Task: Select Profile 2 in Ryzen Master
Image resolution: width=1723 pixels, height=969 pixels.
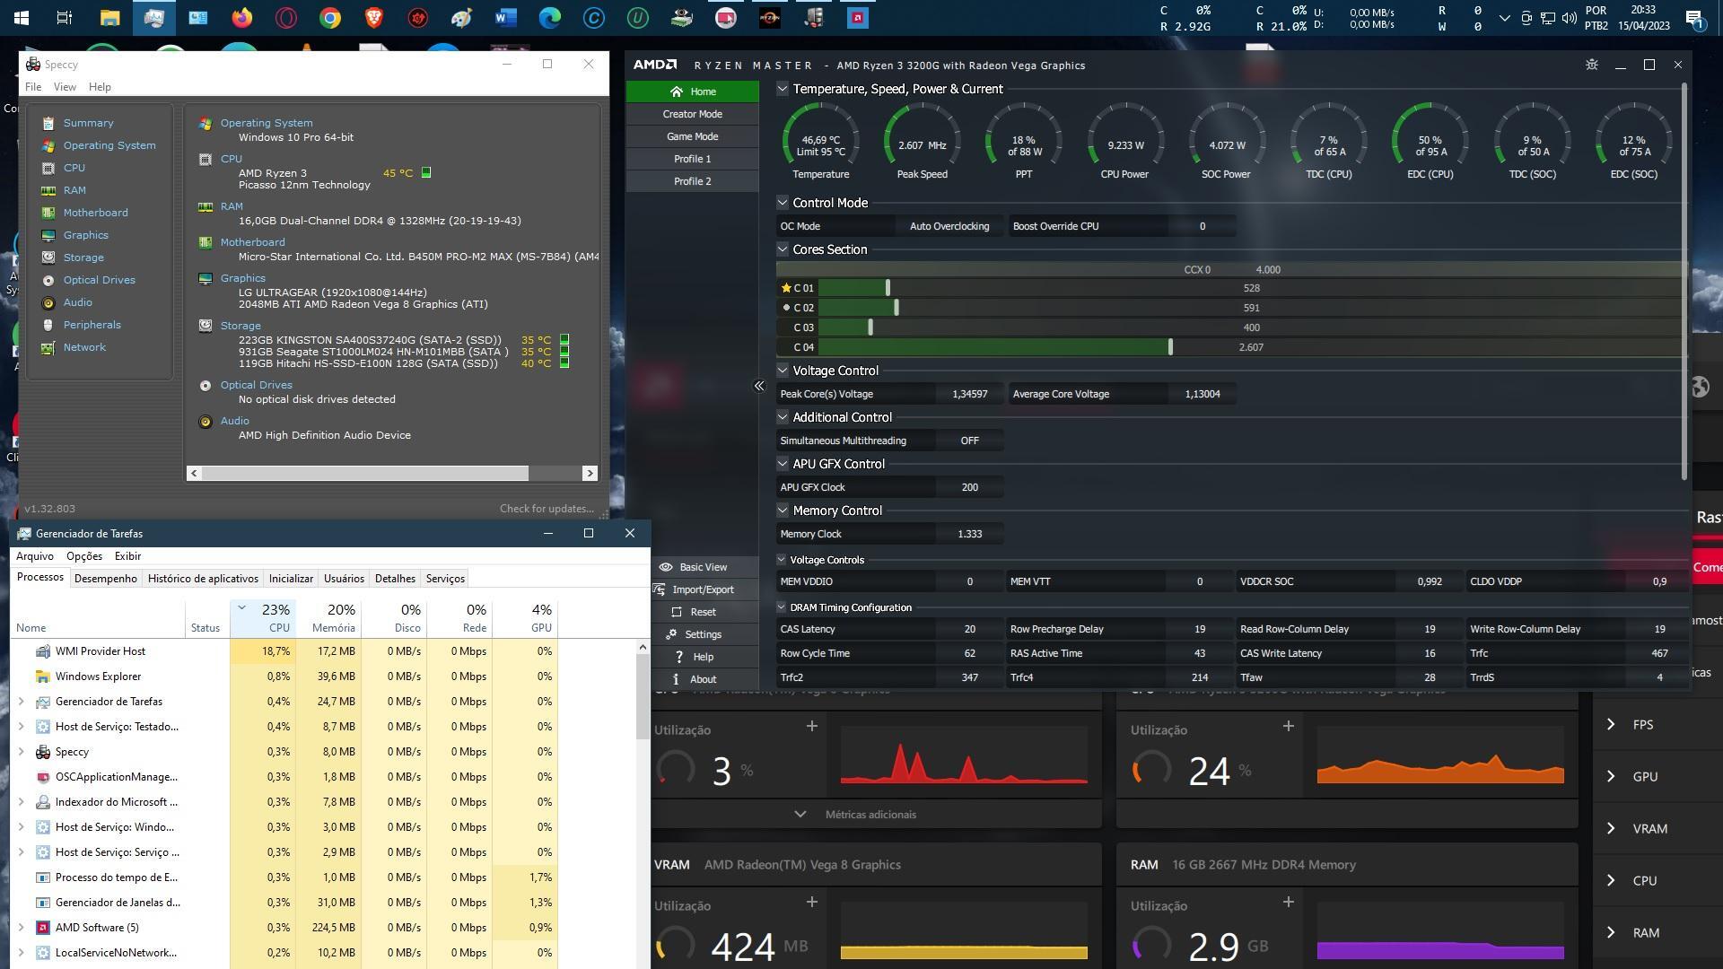Action: (693, 181)
